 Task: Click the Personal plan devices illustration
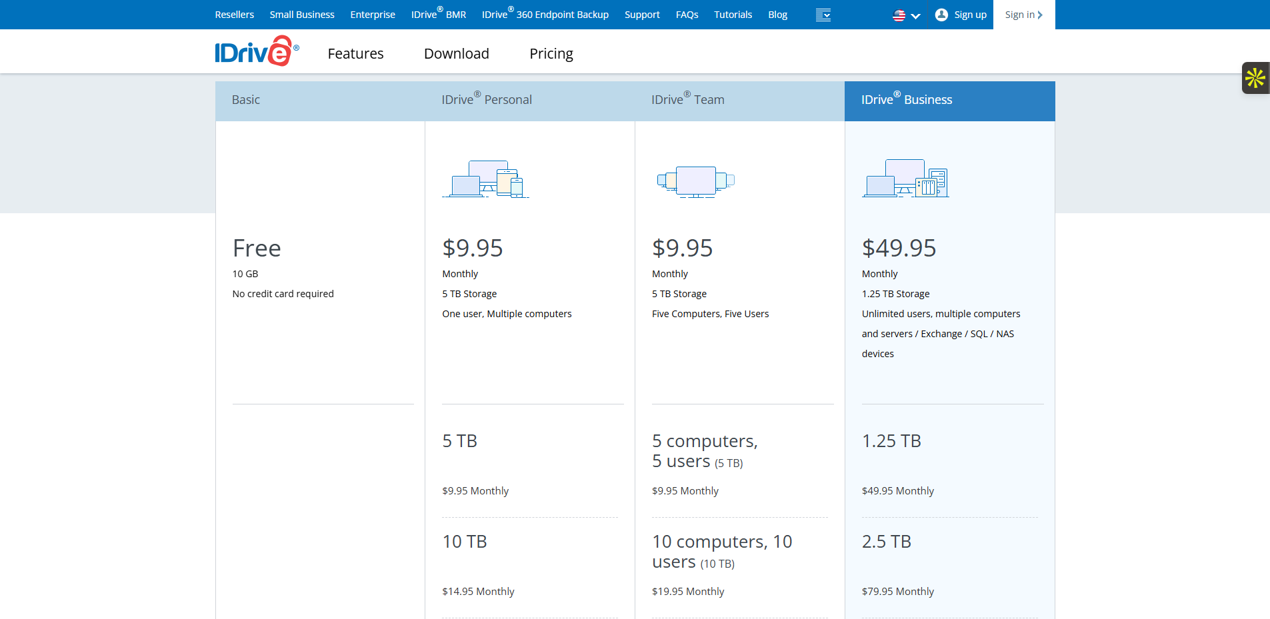click(x=485, y=179)
